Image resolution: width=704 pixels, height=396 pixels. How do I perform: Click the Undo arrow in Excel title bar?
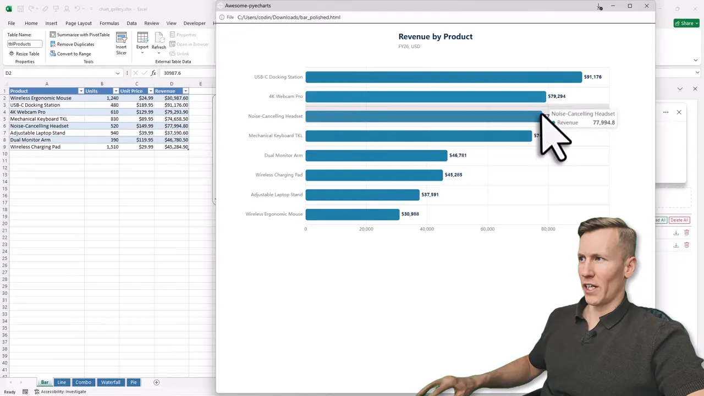(78, 9)
